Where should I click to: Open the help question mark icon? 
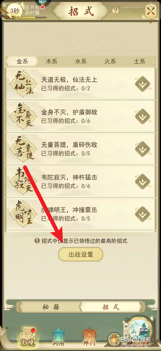(x=115, y=11)
